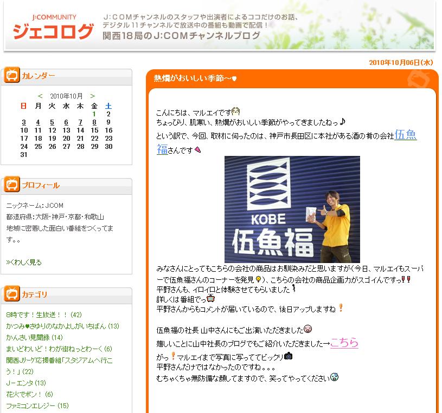442x413 pixels.
Task: Open the KOBE 伍魚福 storefront photo
Action: (292, 209)
